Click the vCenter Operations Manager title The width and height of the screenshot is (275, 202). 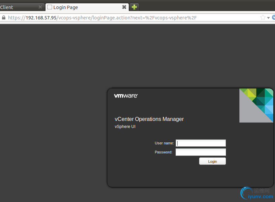(149, 119)
